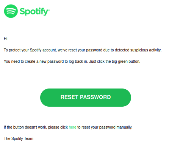
Task: Click 'To protect your Spotify account' sentence start
Action: [x=30, y=50]
